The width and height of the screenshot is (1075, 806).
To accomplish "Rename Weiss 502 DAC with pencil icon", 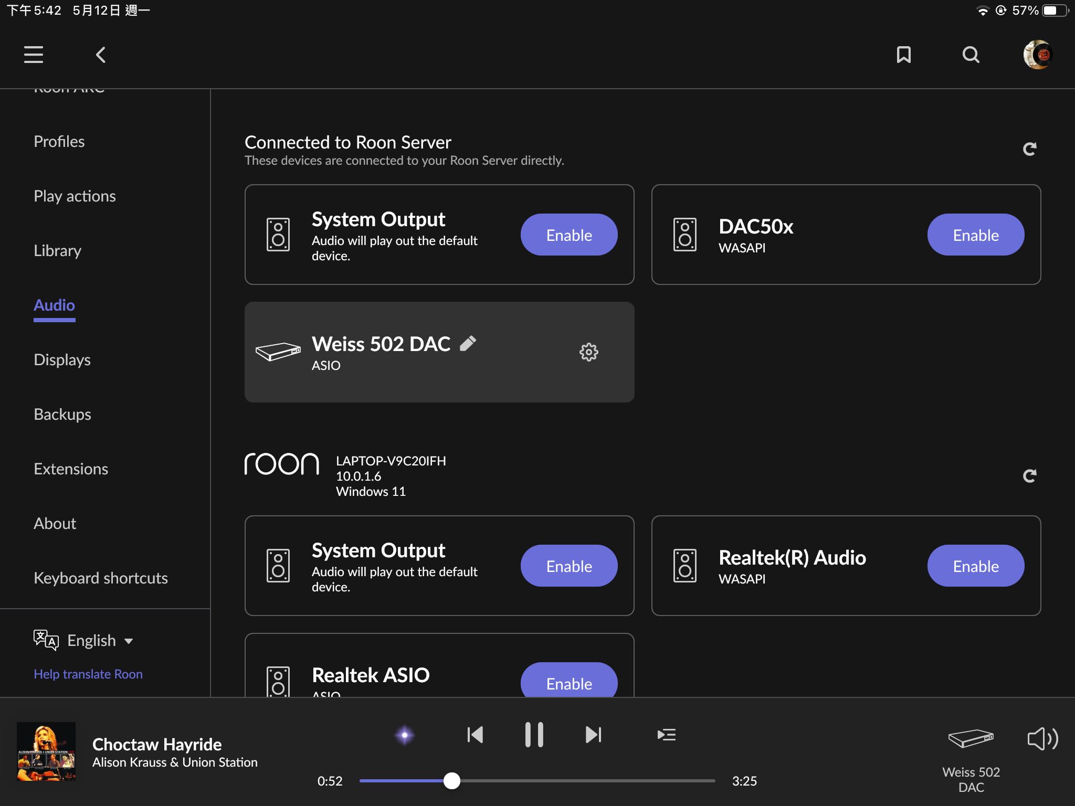I will (468, 344).
